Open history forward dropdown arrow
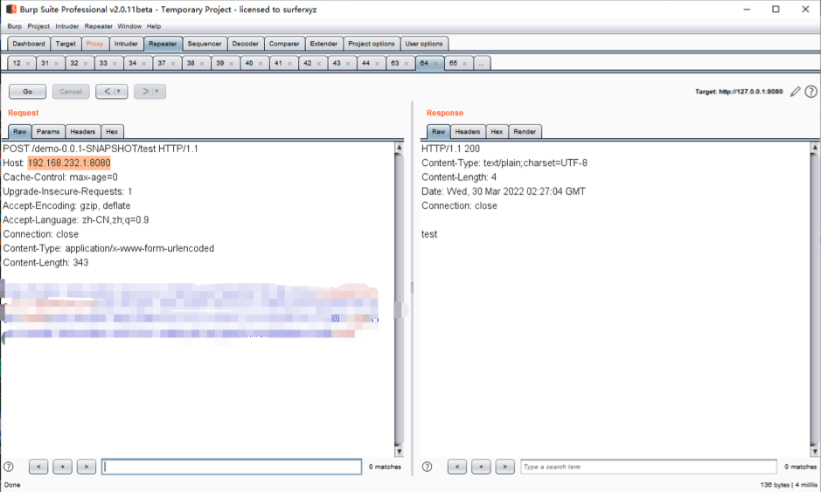The width and height of the screenshot is (821, 492). click(157, 92)
